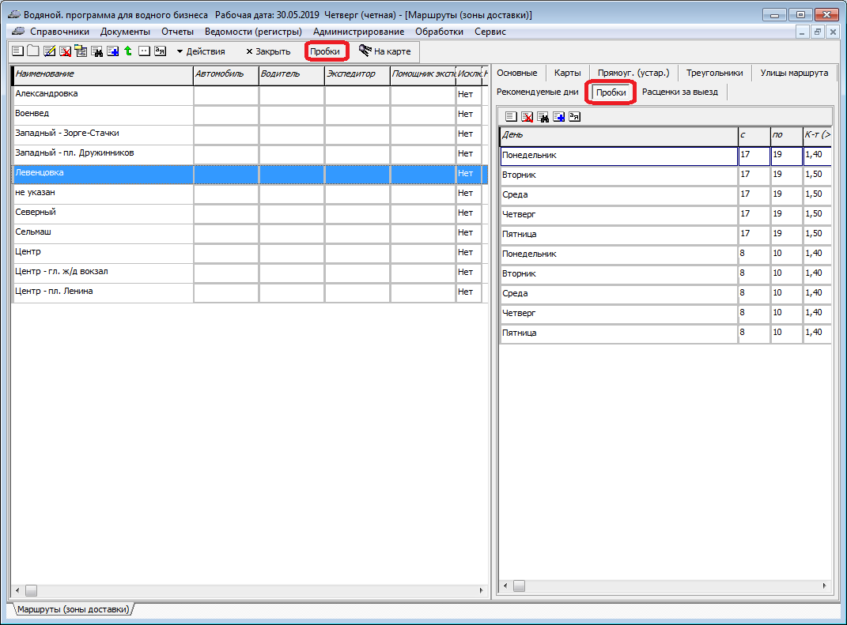Click the satellite icon for На карте
The width and height of the screenshot is (847, 625).
pos(365,51)
